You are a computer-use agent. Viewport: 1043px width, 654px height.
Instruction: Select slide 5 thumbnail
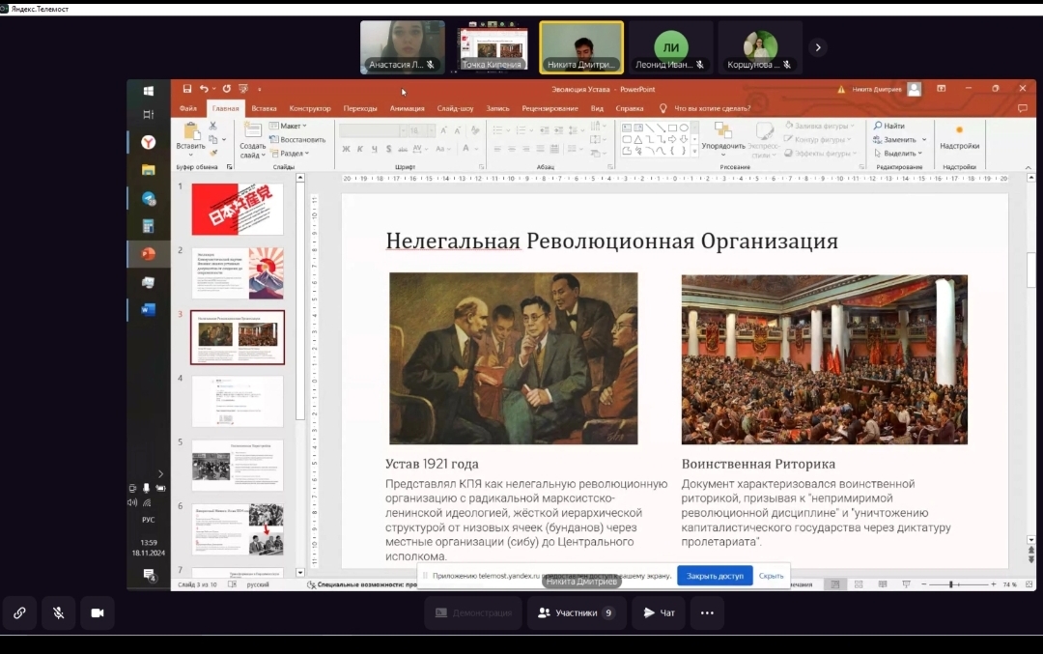pos(238,465)
